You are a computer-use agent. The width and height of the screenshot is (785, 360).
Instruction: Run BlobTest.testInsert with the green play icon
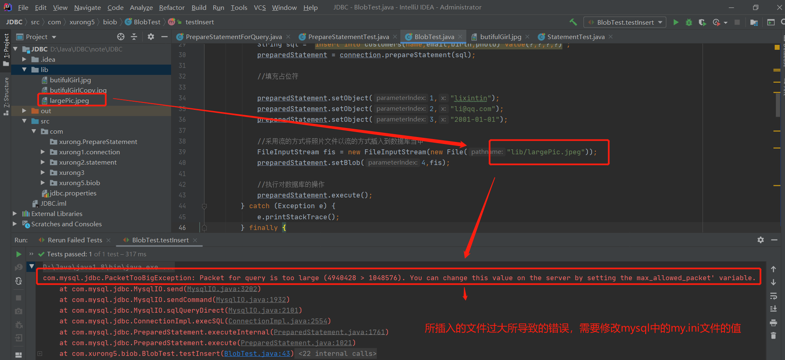coord(676,22)
